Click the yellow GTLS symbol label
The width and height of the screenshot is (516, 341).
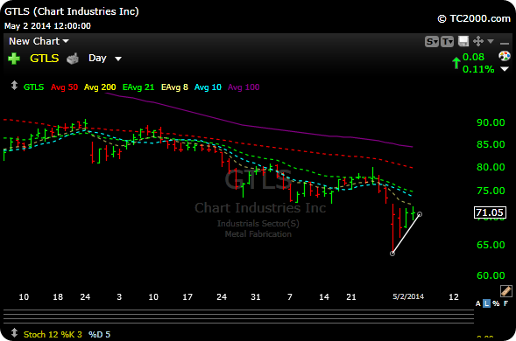pyautogui.click(x=44, y=59)
